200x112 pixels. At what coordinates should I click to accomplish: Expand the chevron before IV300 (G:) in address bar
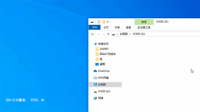click(130, 34)
